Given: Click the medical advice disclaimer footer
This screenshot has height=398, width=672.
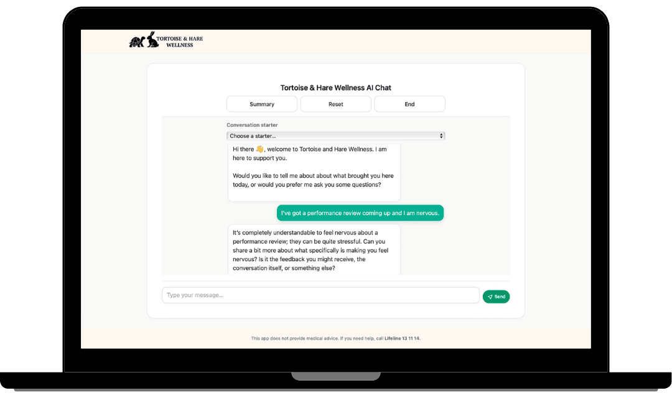Looking at the screenshot, I should [335, 338].
